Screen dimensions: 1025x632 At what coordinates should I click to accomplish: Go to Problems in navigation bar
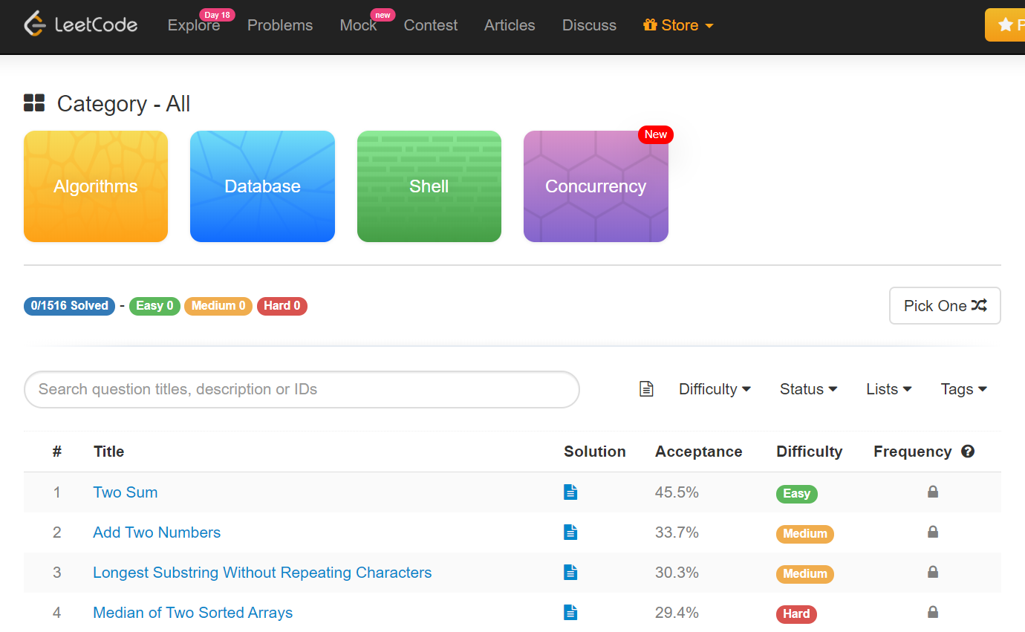280,25
